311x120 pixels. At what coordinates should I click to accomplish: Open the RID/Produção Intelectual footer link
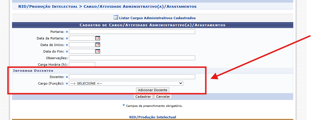point(153,117)
